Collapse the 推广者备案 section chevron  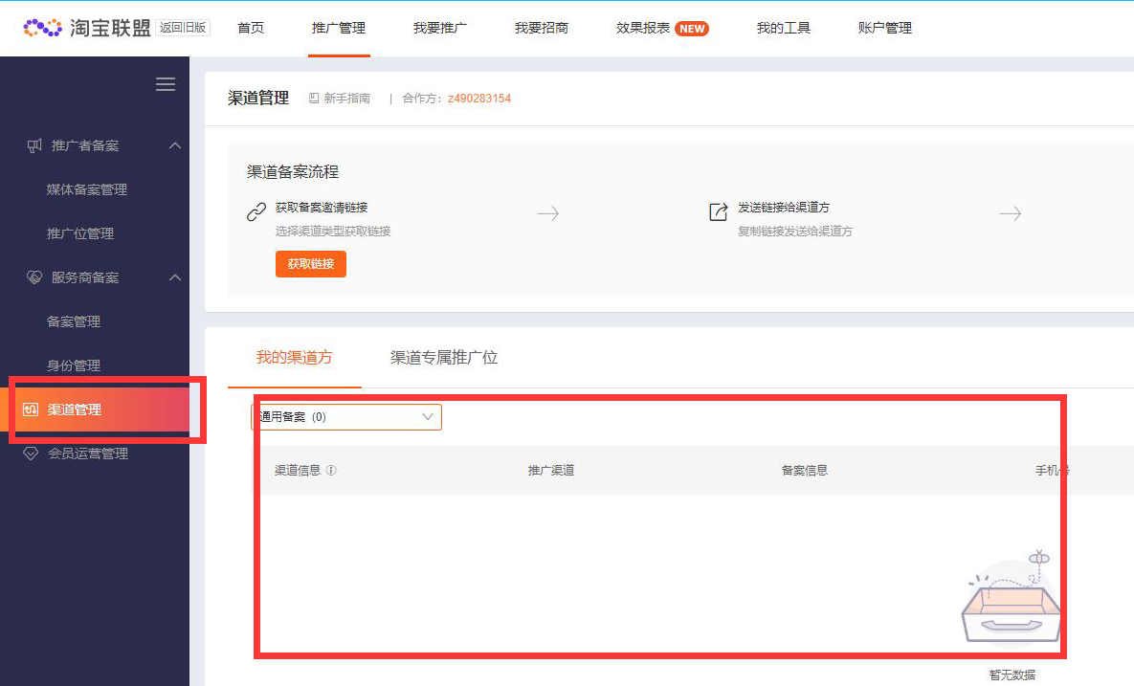click(175, 145)
